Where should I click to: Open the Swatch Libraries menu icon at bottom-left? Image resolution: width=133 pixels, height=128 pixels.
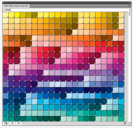tap(6, 123)
